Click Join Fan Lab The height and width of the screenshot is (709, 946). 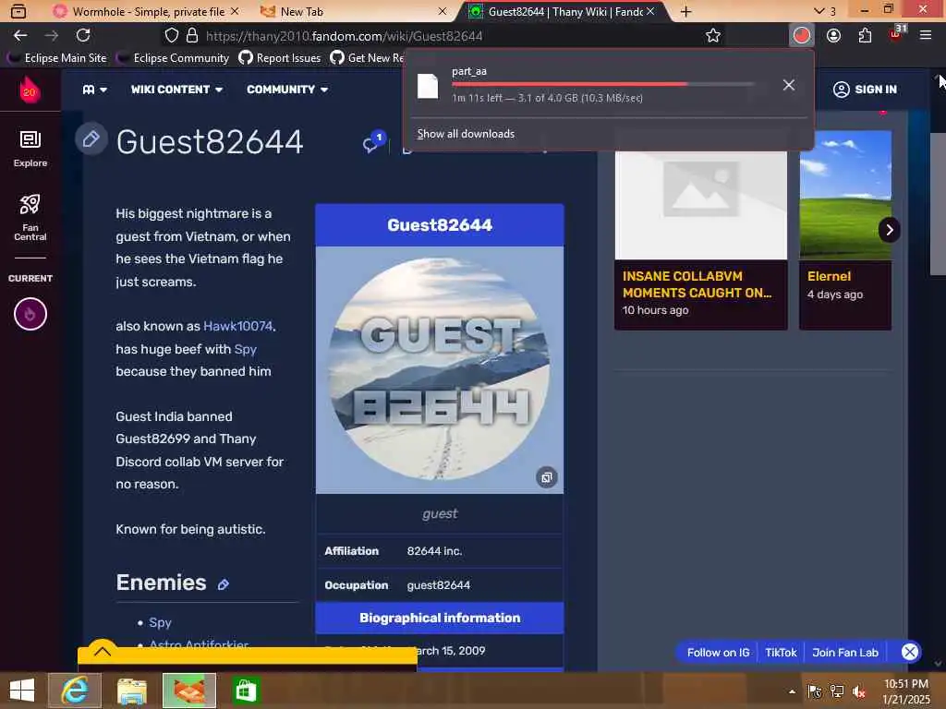845,653
